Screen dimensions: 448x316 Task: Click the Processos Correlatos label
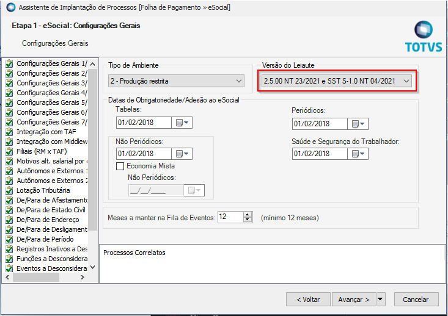click(134, 253)
